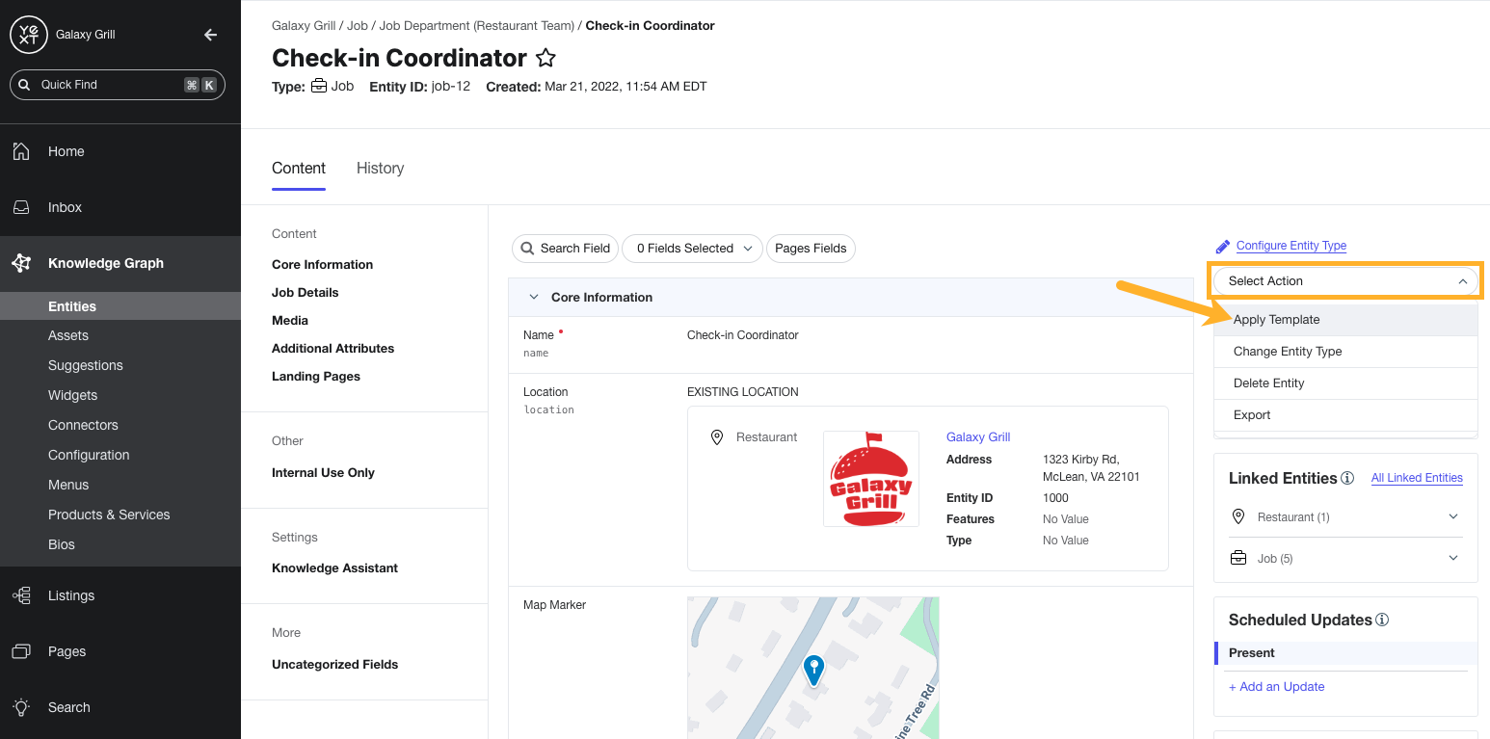Viewport: 1490px width, 739px height.
Task: Select Delete Entity from the menu
Action: coord(1268,383)
